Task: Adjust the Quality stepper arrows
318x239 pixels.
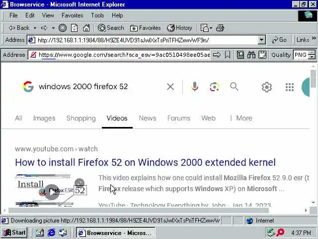Action: tap(312, 55)
